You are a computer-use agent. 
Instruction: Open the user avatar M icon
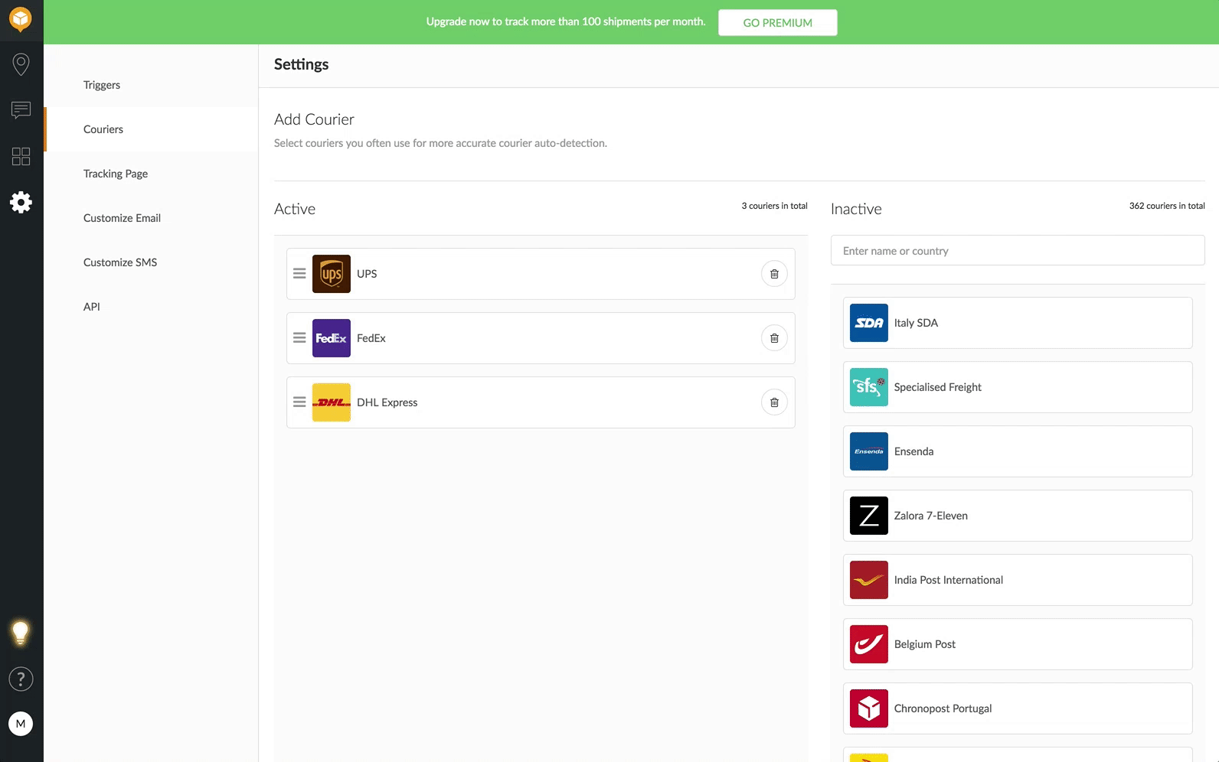(x=21, y=724)
